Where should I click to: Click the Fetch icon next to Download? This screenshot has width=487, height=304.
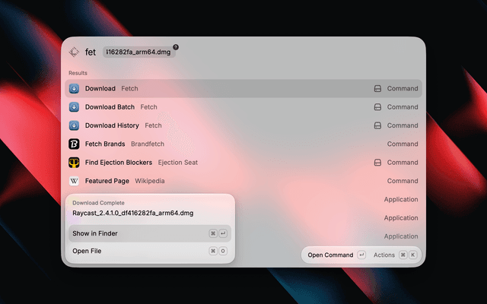(74, 88)
